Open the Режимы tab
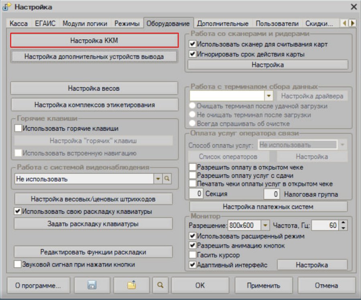 click(127, 24)
